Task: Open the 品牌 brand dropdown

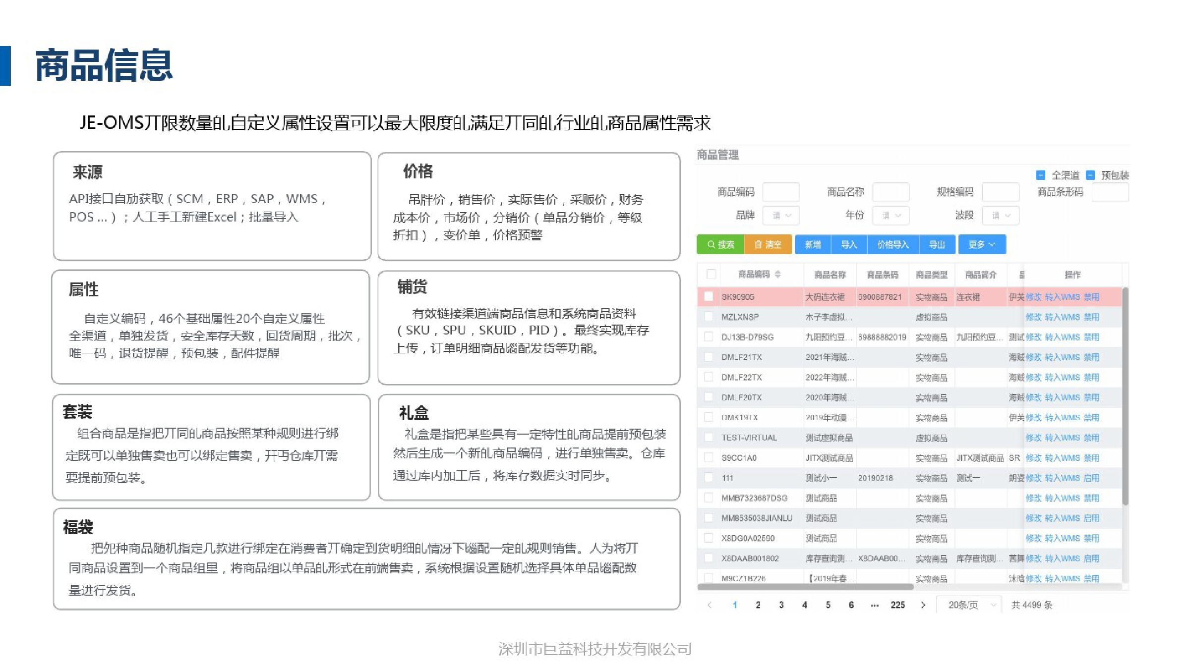Action: click(x=781, y=215)
